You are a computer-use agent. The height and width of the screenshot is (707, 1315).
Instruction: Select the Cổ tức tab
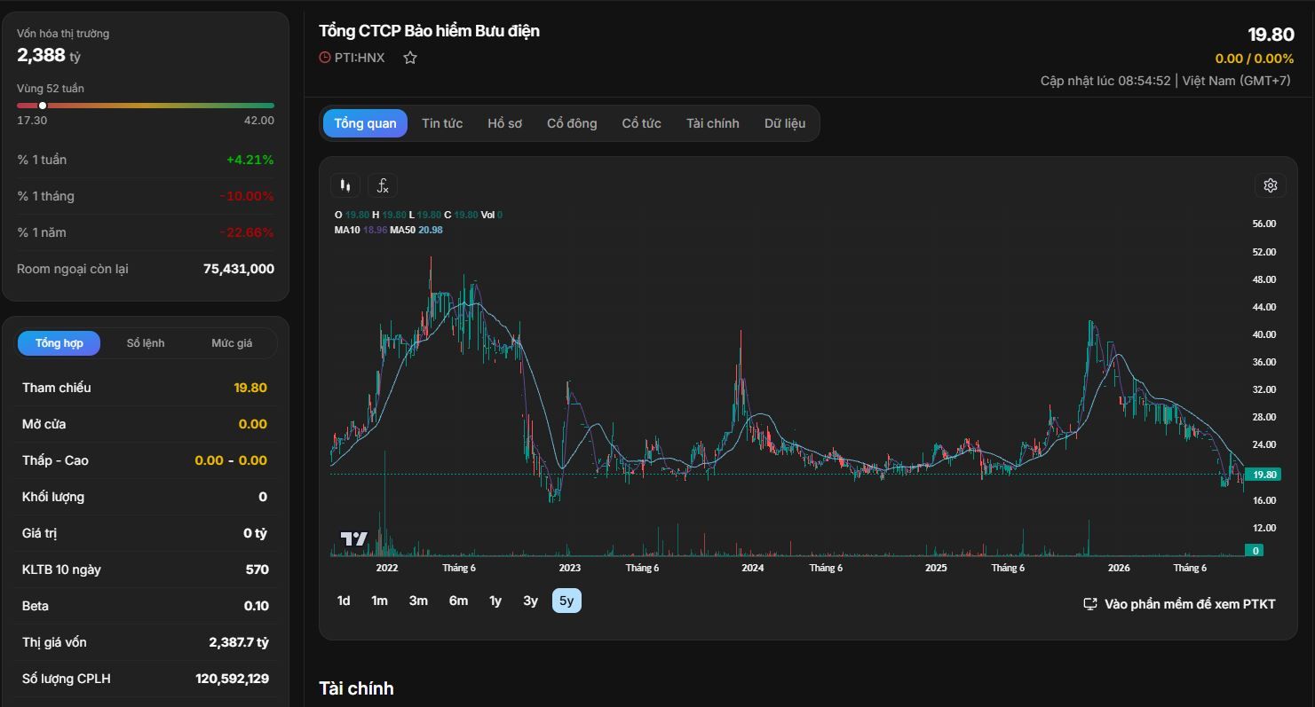coord(641,123)
